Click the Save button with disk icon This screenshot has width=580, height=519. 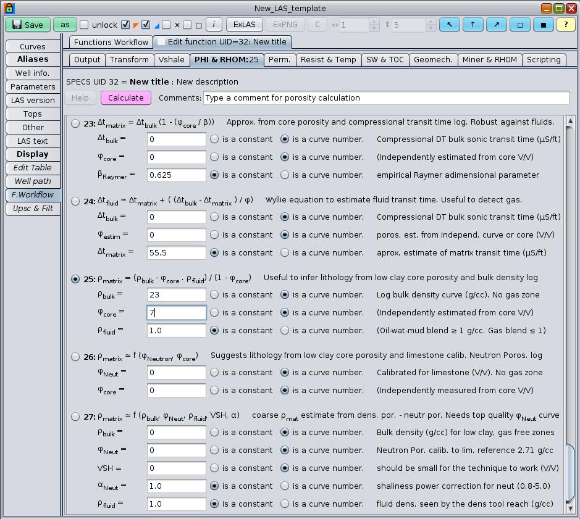28,25
